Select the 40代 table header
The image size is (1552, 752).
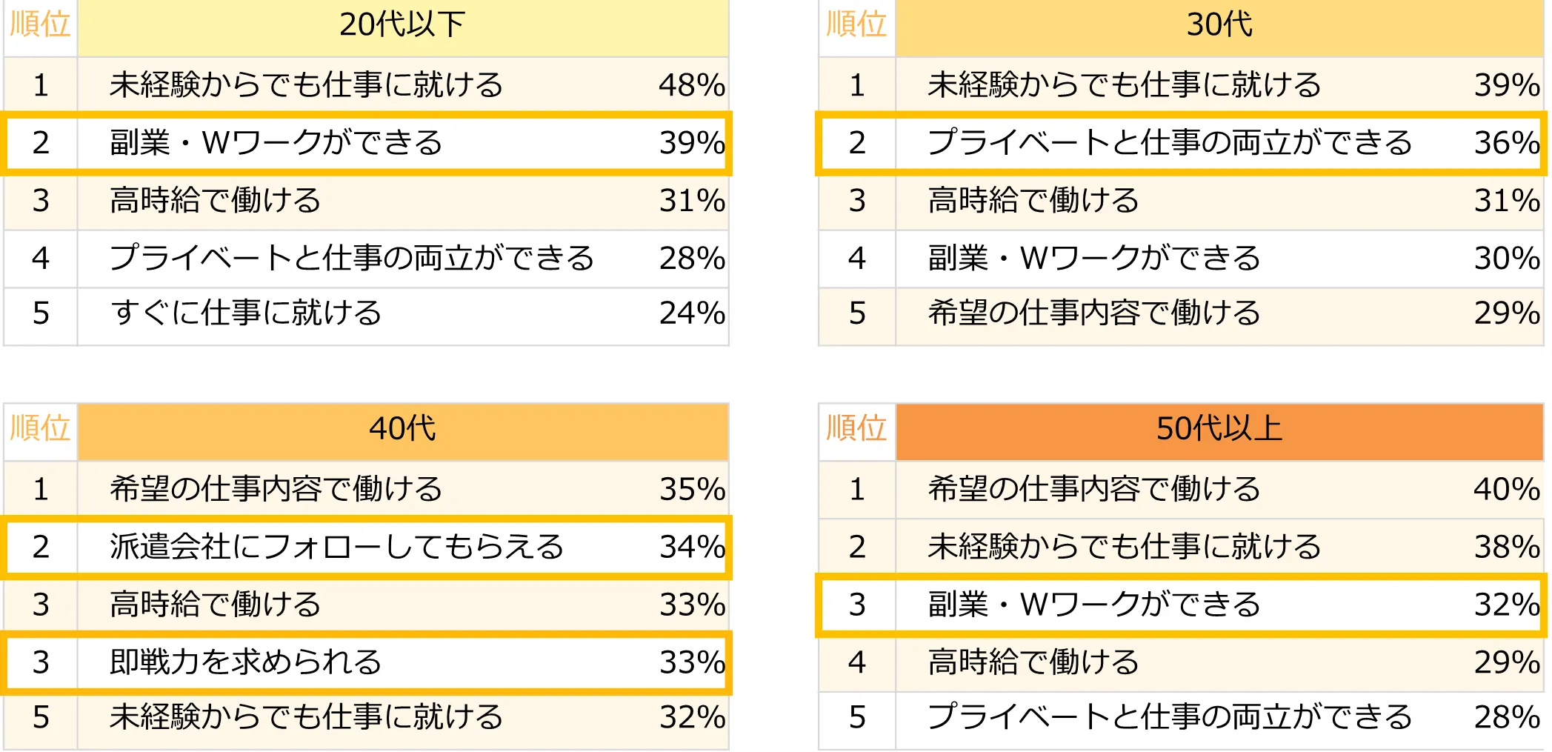pos(402,429)
